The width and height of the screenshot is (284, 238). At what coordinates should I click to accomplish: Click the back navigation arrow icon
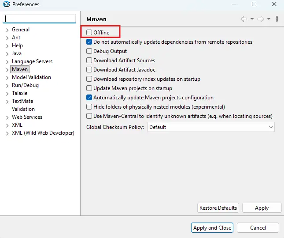point(243,19)
